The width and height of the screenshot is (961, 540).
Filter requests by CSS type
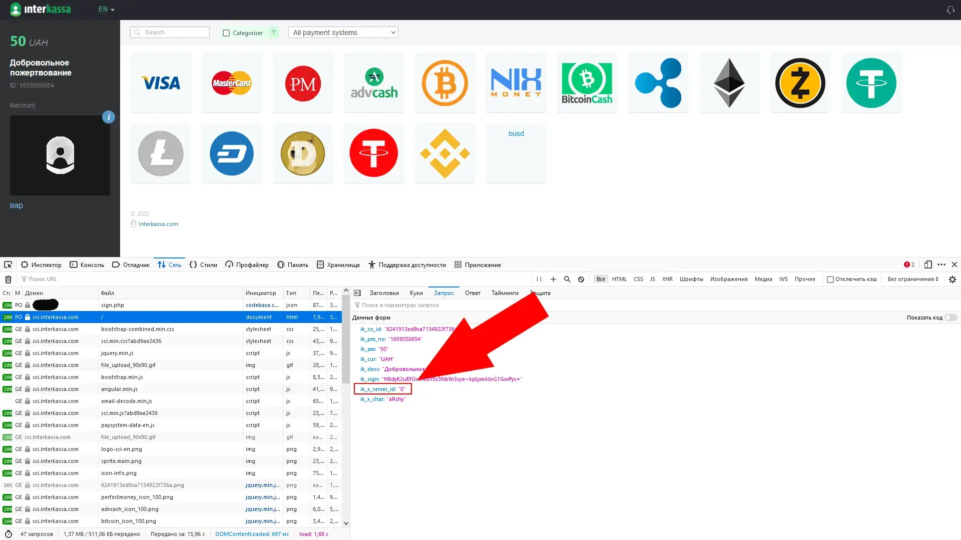[x=638, y=279]
